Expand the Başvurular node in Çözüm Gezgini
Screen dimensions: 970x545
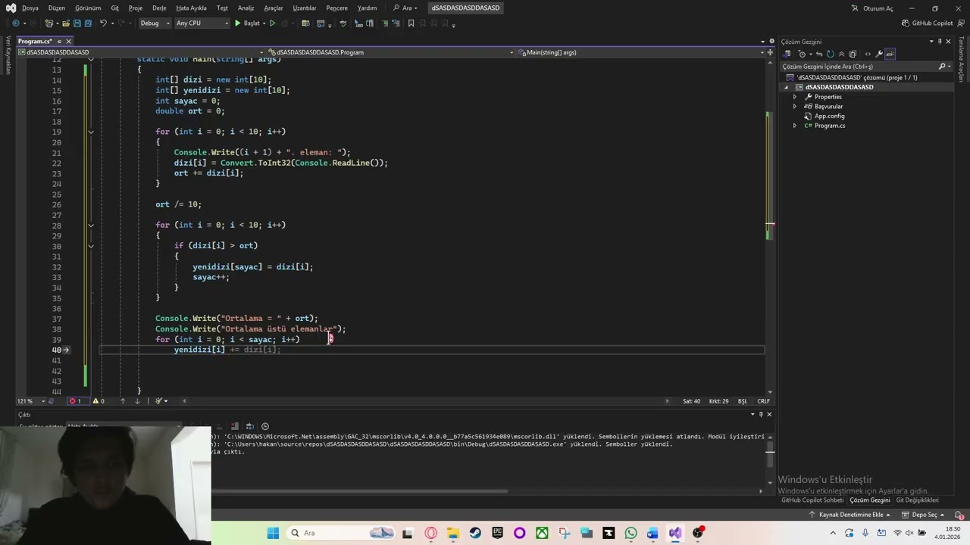click(795, 107)
